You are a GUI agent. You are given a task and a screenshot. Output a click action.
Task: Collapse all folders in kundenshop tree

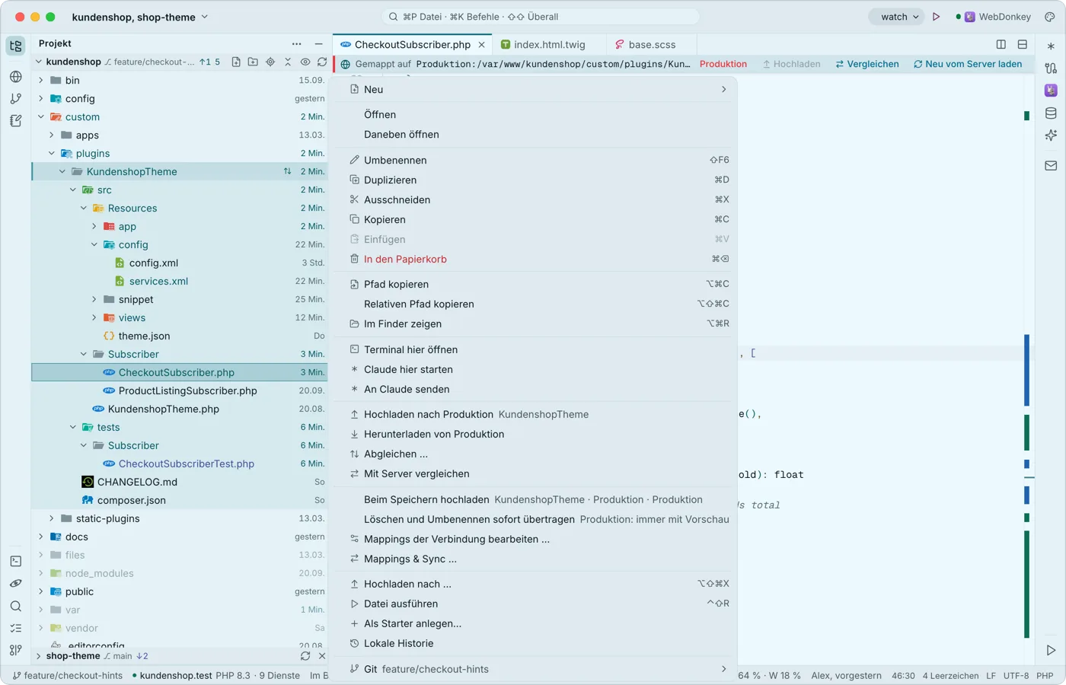pyautogui.click(x=288, y=62)
